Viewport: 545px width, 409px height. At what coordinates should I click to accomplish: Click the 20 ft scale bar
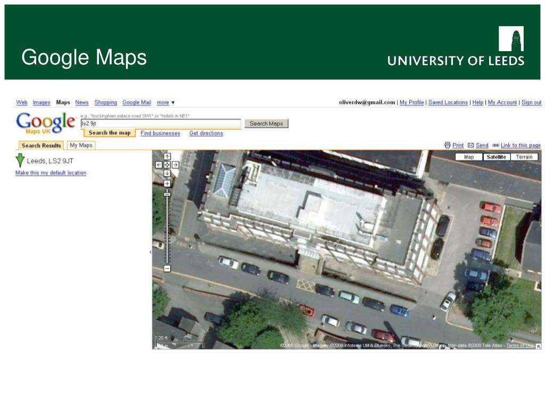pyautogui.click(x=179, y=342)
